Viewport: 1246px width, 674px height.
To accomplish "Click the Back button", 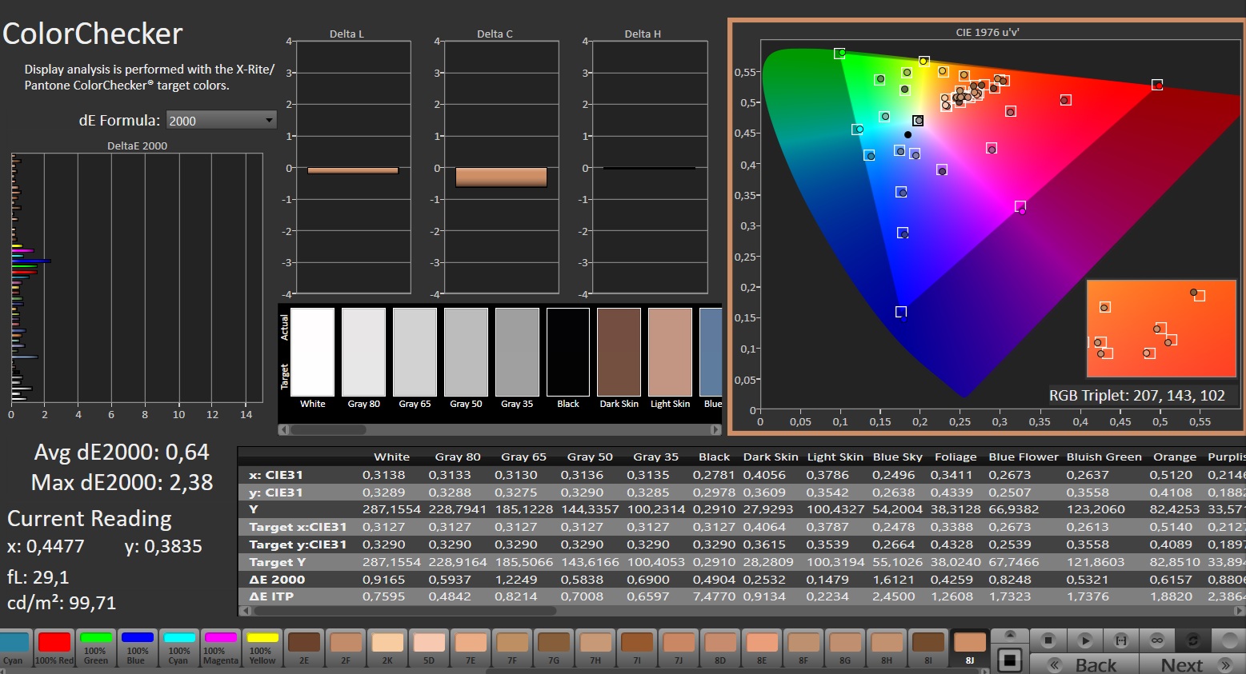I will 1084,664.
